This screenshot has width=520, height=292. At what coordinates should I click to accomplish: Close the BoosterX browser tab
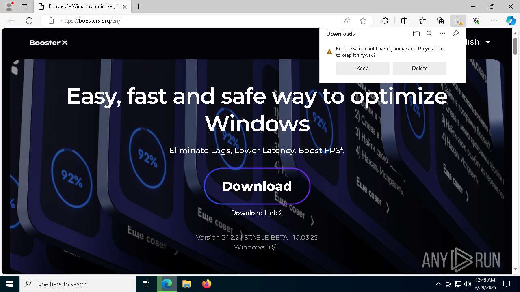click(x=125, y=6)
